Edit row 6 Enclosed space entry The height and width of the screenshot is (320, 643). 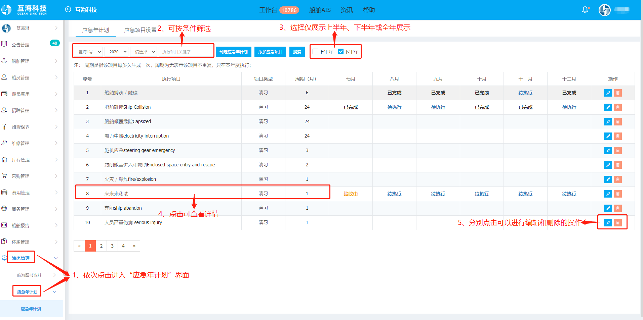tap(608, 165)
